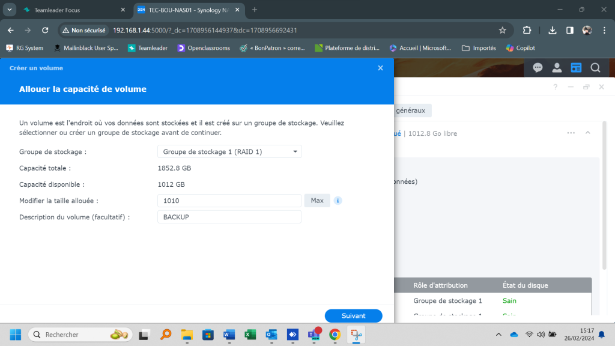Focus the allocated size field showing 1010

tap(229, 201)
